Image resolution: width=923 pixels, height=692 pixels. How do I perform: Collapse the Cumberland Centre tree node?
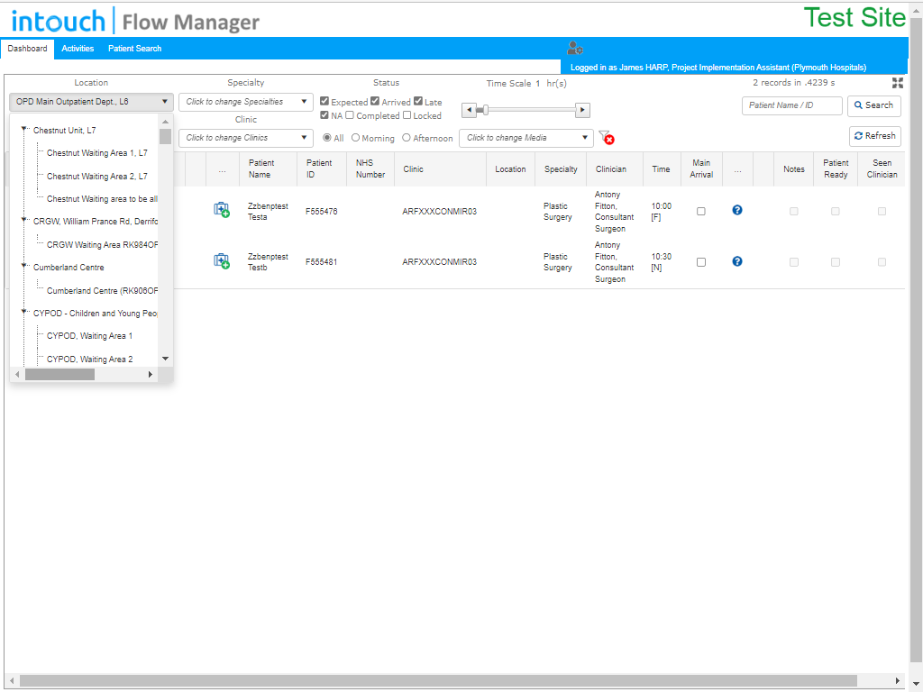coord(23,266)
